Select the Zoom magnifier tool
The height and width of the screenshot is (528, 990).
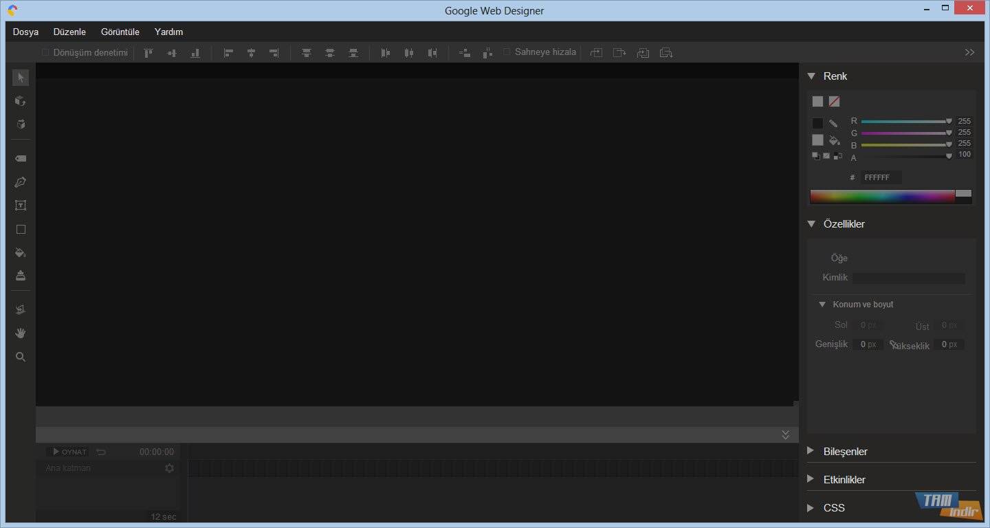click(21, 357)
